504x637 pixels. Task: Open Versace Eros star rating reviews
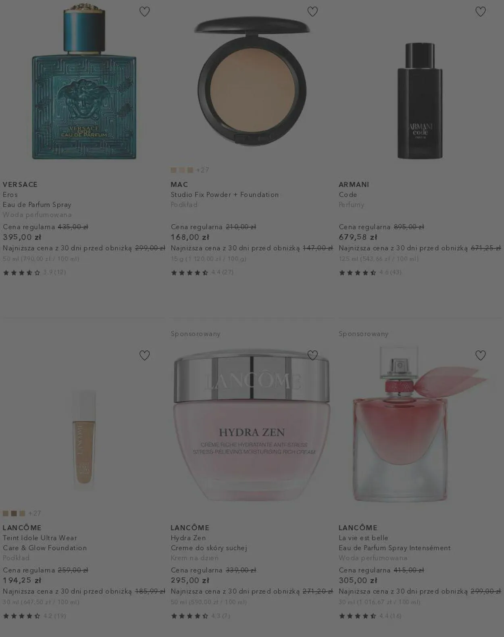tap(34, 273)
